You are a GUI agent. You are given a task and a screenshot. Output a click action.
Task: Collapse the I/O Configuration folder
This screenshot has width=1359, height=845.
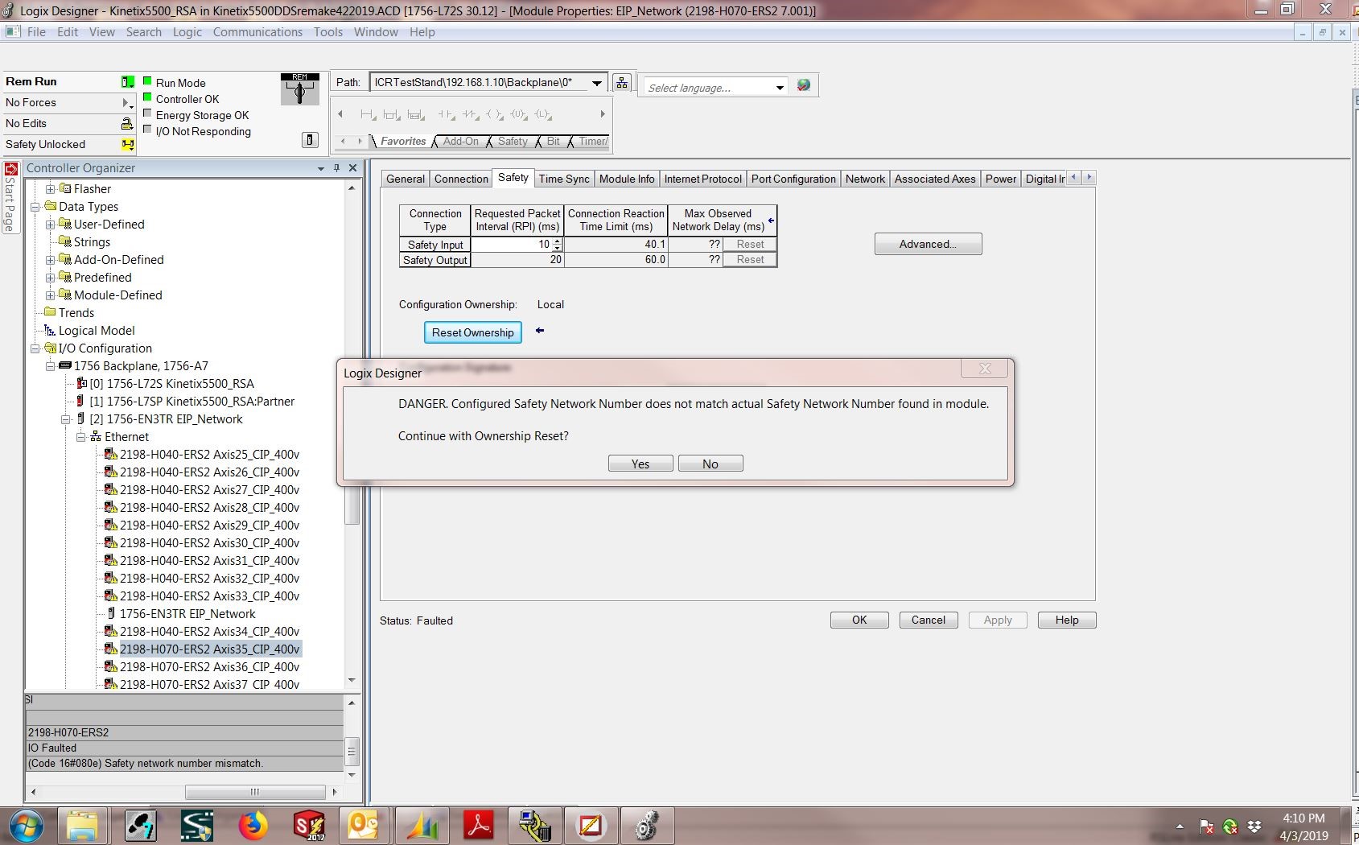tap(35, 348)
